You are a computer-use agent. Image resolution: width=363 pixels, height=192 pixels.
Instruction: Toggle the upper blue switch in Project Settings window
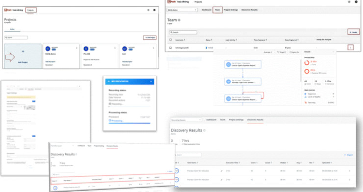(34, 101)
